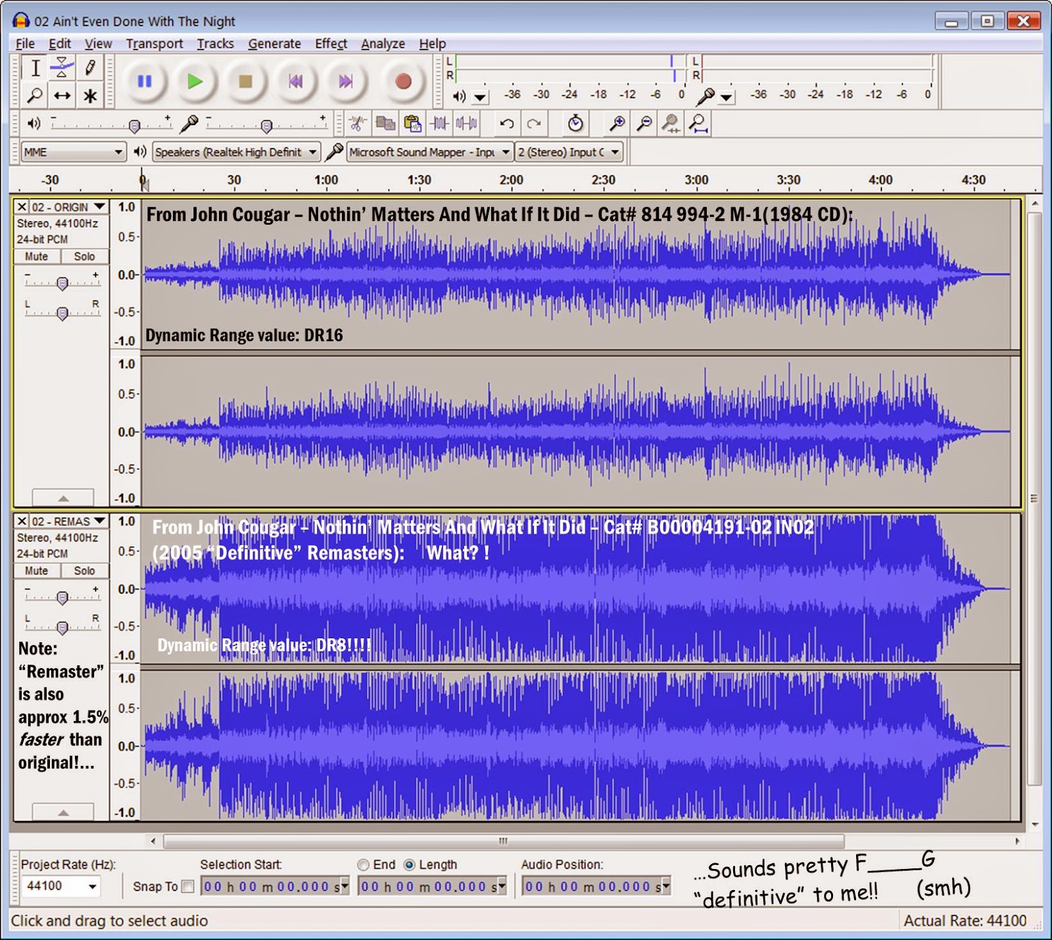The width and height of the screenshot is (1052, 940).
Task: Enable the Snap To checkbox
Action: 187,886
